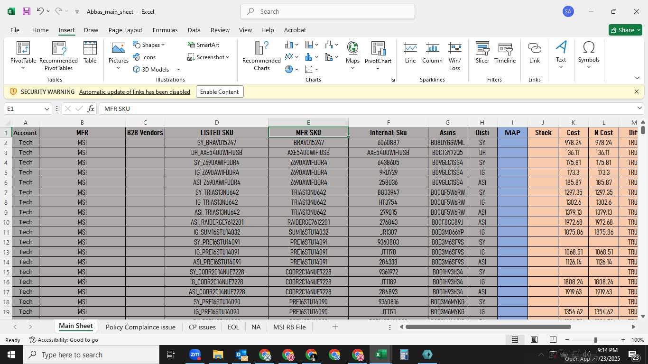
Task: Open Outlook from the taskbar
Action: (x=241, y=355)
